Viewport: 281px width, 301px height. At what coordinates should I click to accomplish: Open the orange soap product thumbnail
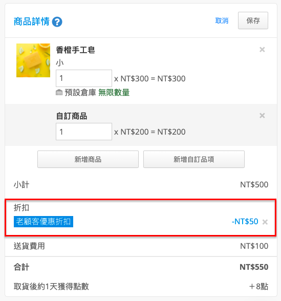point(33,60)
